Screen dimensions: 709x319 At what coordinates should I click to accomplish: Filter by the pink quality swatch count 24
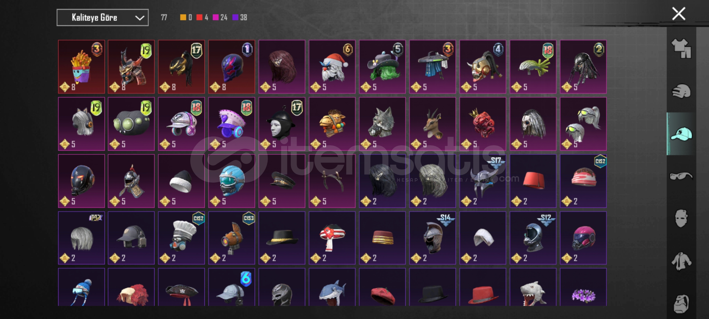coord(220,17)
